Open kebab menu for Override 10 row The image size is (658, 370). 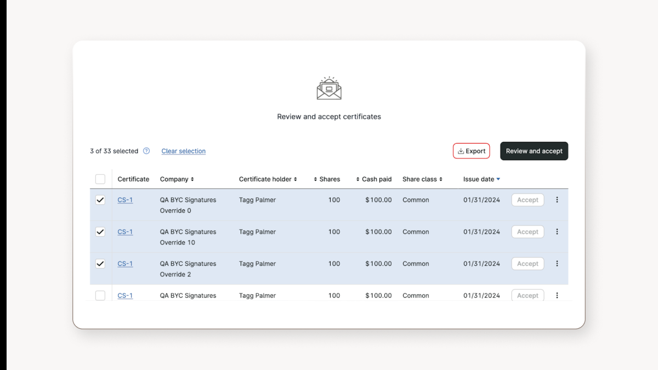pyautogui.click(x=557, y=231)
